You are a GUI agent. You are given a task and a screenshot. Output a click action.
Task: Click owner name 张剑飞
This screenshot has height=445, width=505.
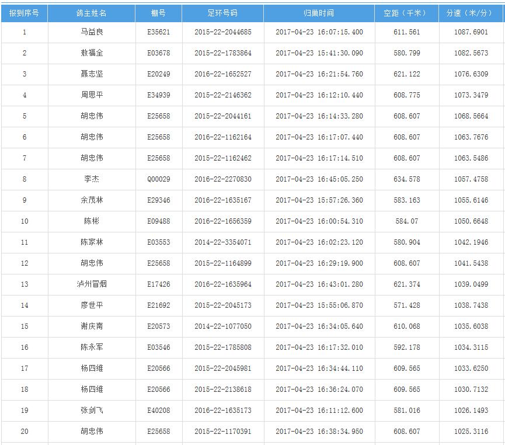tap(92, 411)
